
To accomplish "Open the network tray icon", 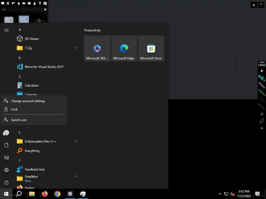I will (x=226, y=194).
